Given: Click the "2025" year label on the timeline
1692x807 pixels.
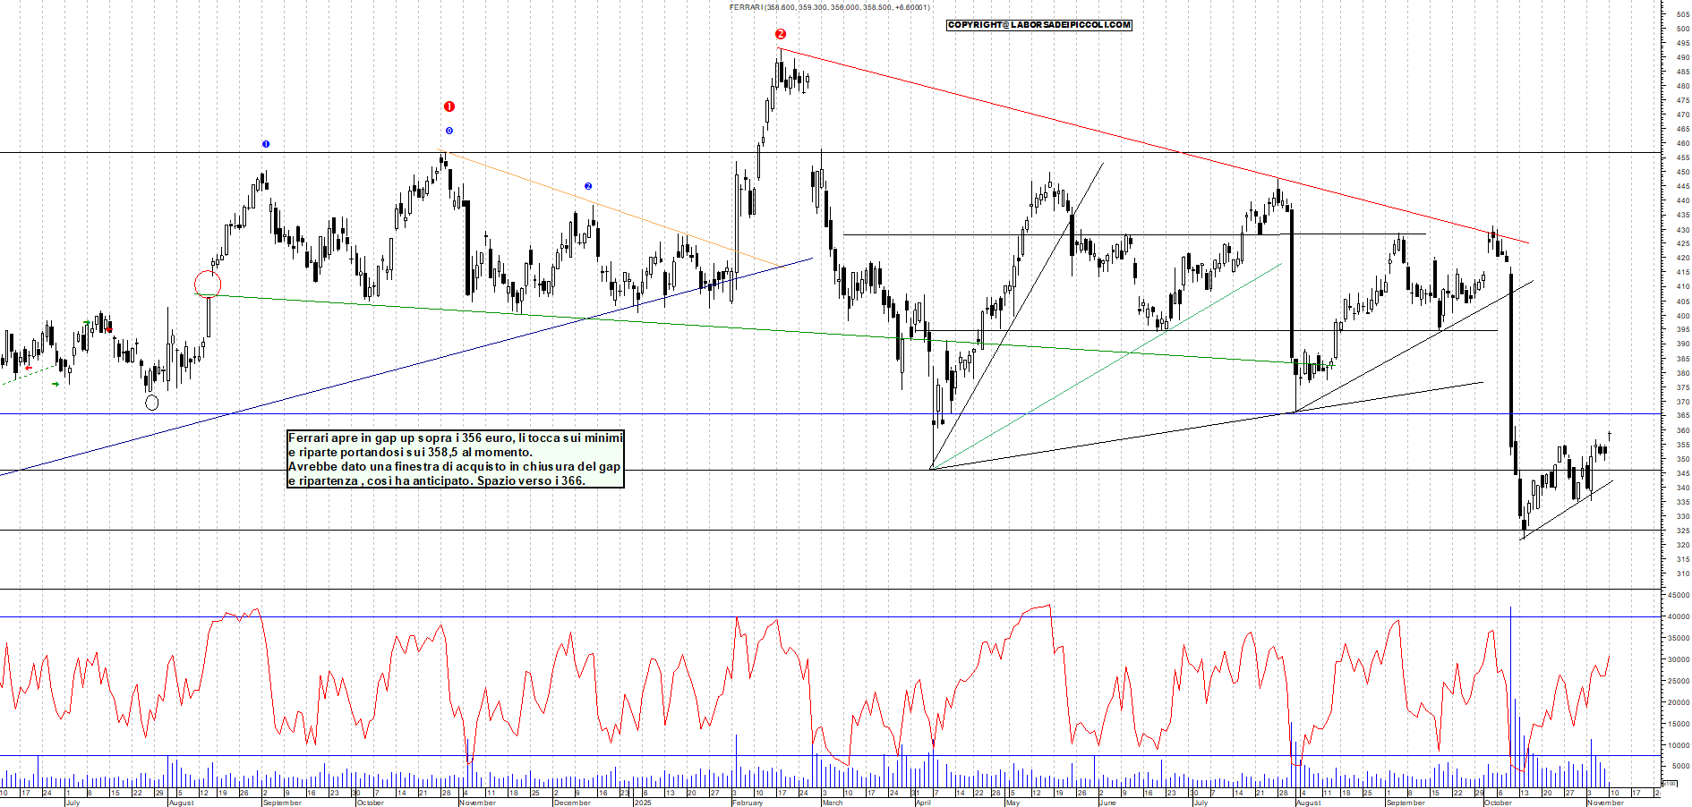Looking at the screenshot, I should coord(643,803).
